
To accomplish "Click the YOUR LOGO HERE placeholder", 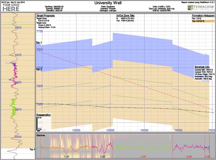I will pos(11,7).
